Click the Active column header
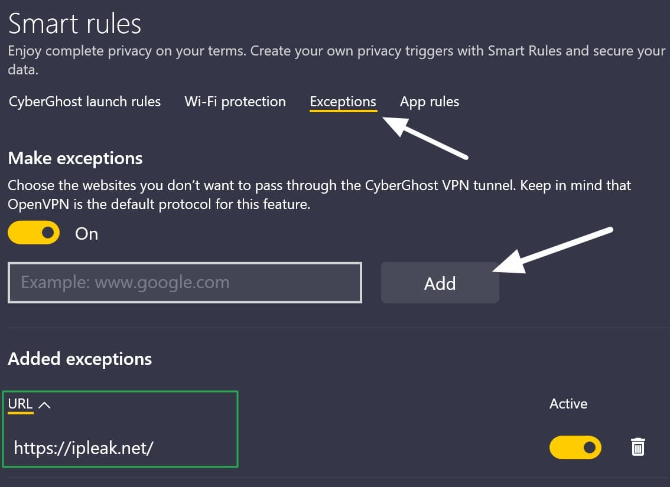This screenshot has width=670, height=487. (568, 404)
